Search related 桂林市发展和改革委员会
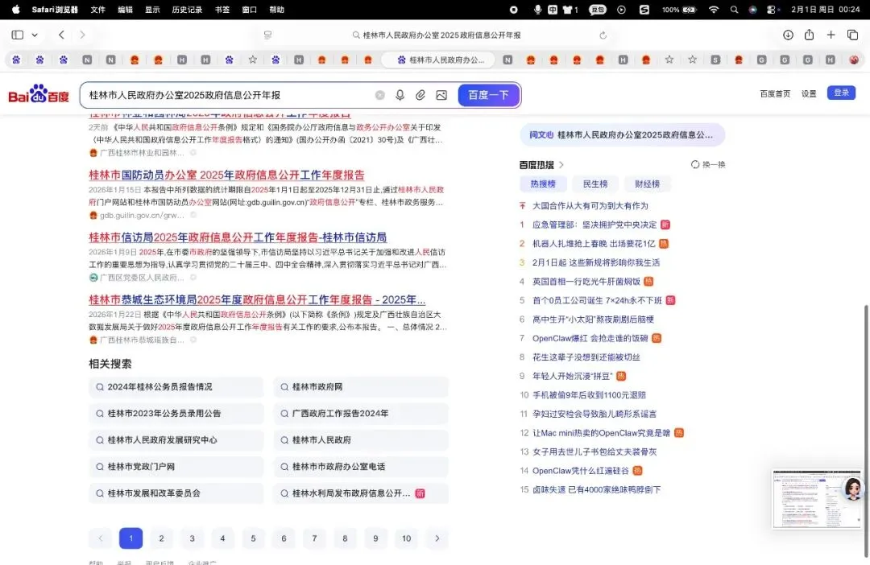This screenshot has height=565, width=870. point(176,493)
